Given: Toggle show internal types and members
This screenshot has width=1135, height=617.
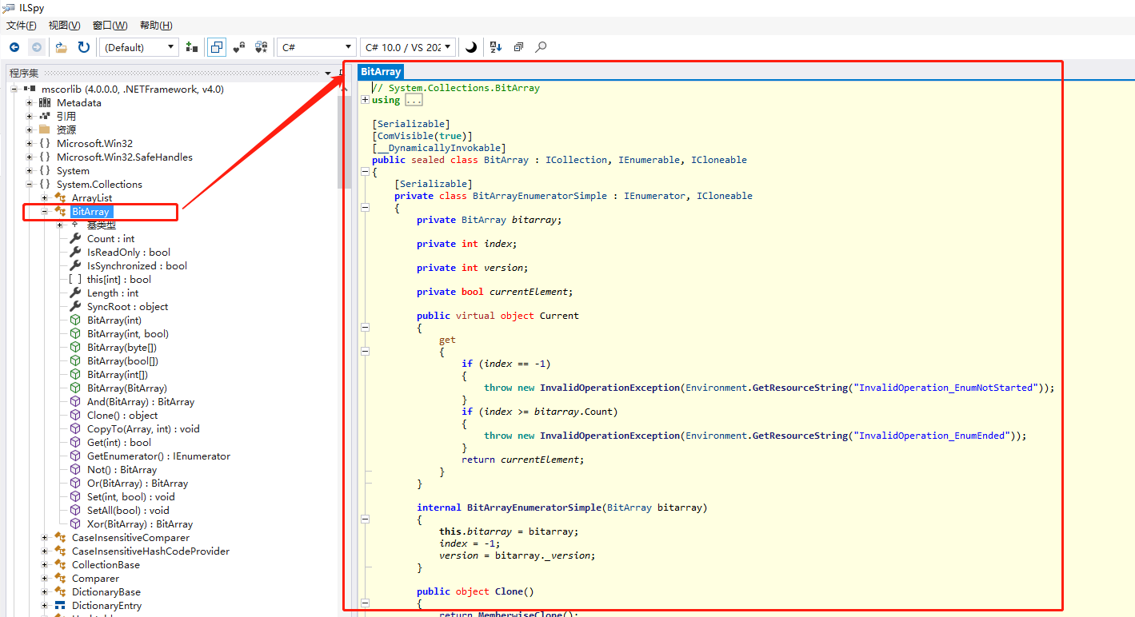Looking at the screenshot, I should 238,47.
